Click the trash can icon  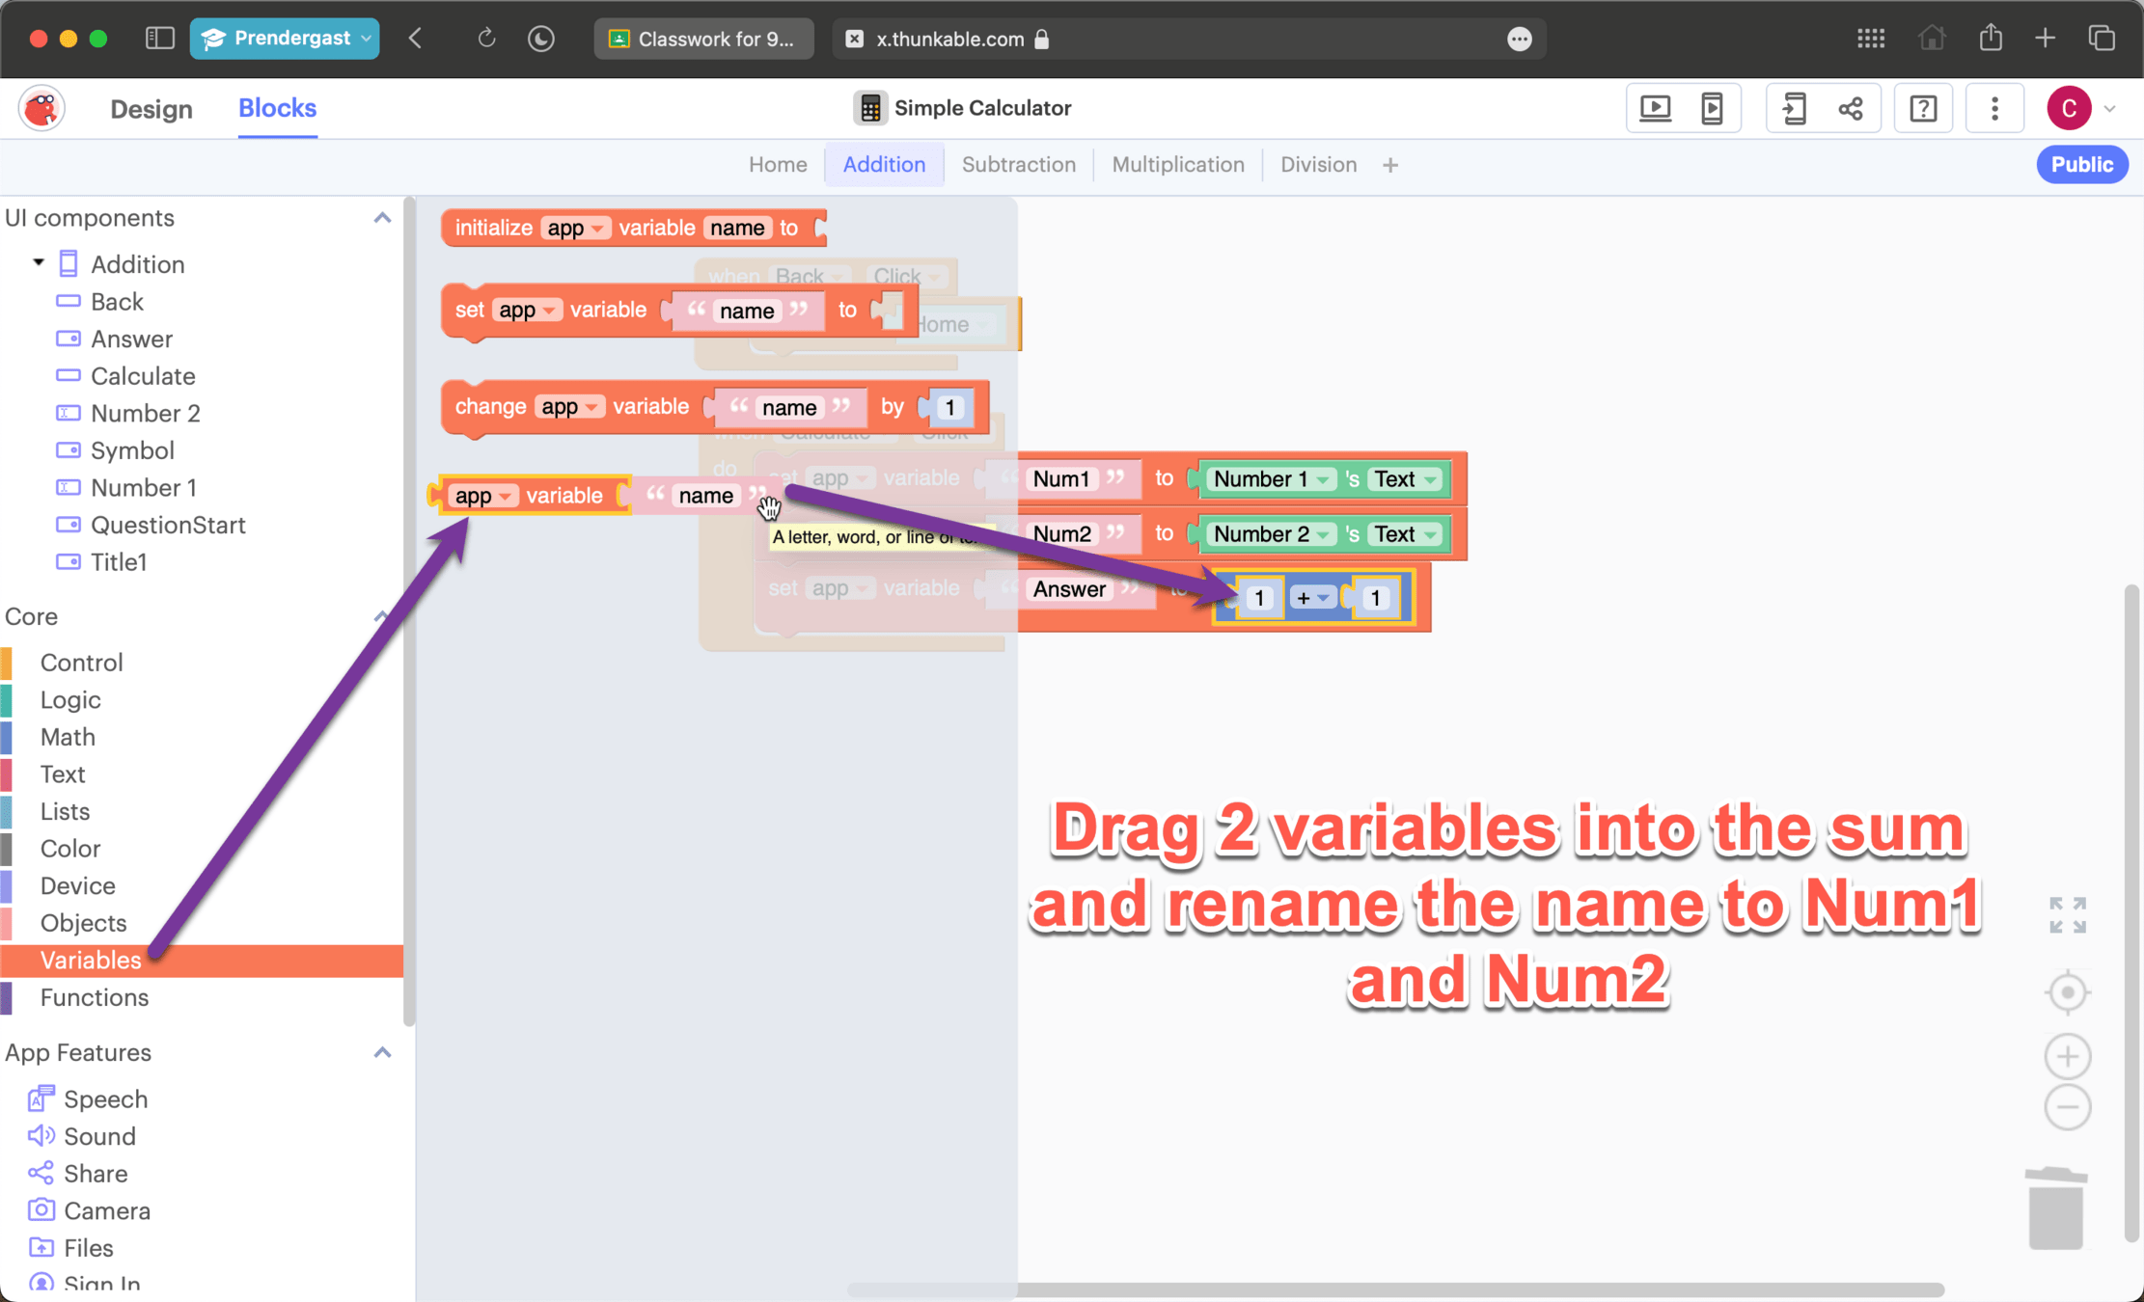pyautogui.click(x=2056, y=1208)
